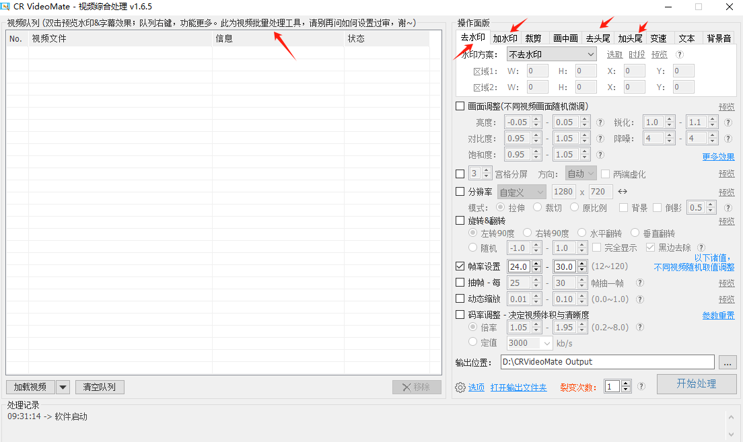Click the 参数重置 link
This screenshot has width=743, height=442.
(718, 316)
